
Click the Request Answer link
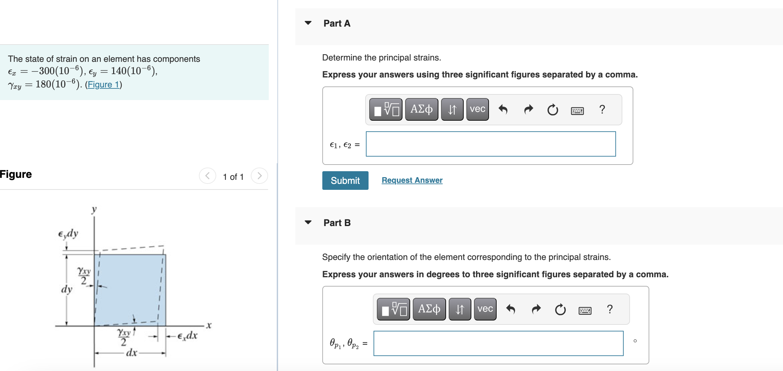(412, 180)
